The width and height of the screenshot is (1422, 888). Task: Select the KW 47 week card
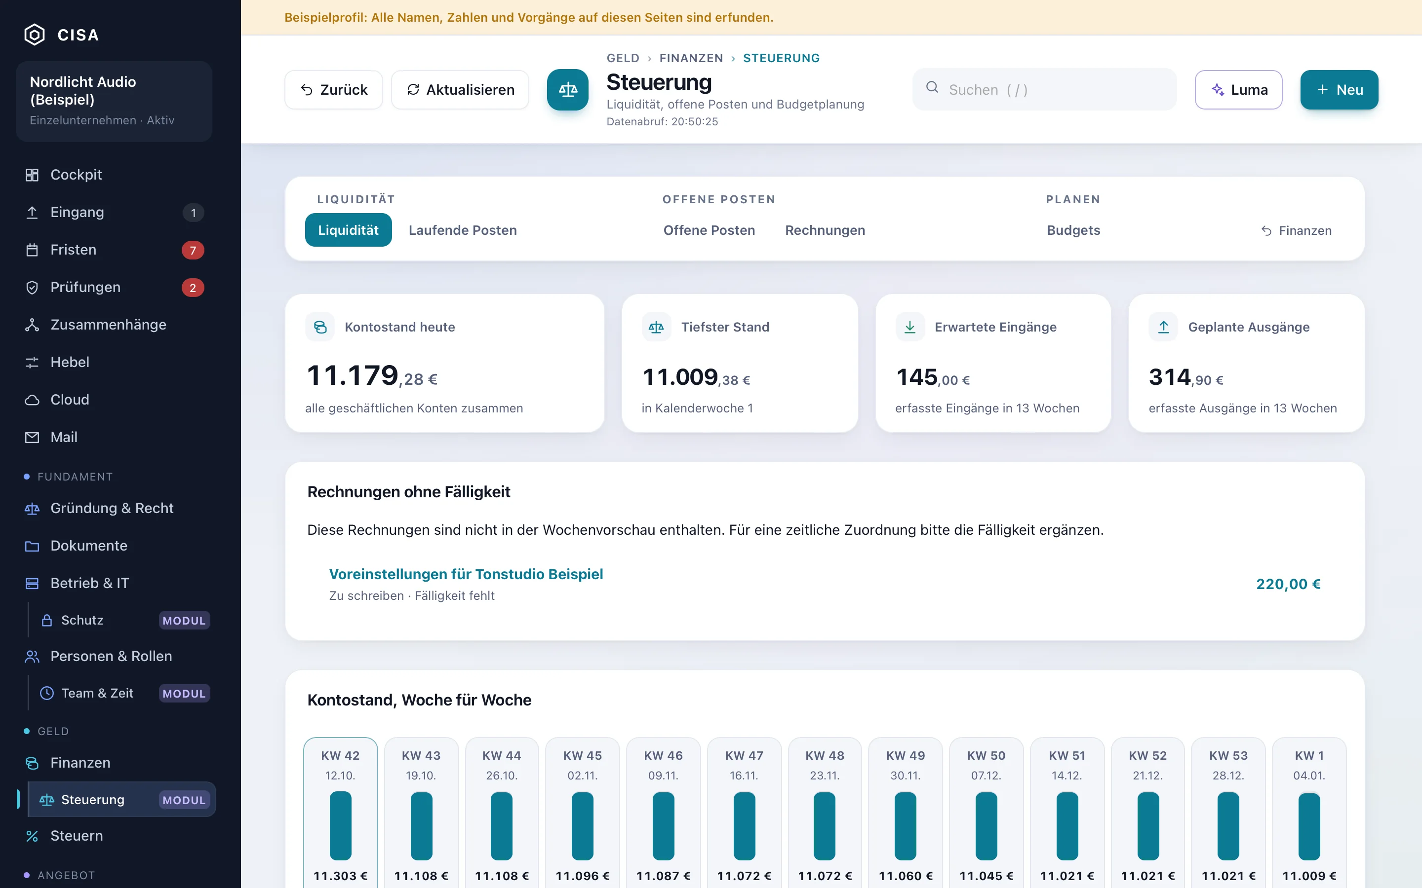[744, 814]
